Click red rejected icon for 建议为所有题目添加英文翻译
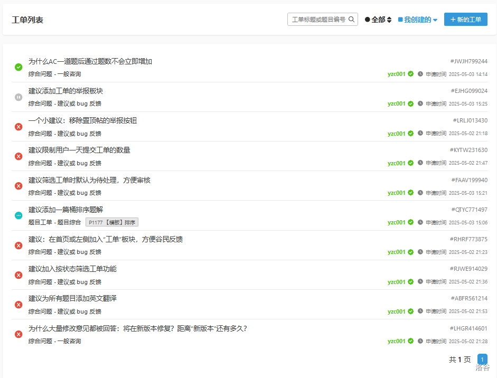This screenshot has height=378, width=497. [x=18, y=305]
